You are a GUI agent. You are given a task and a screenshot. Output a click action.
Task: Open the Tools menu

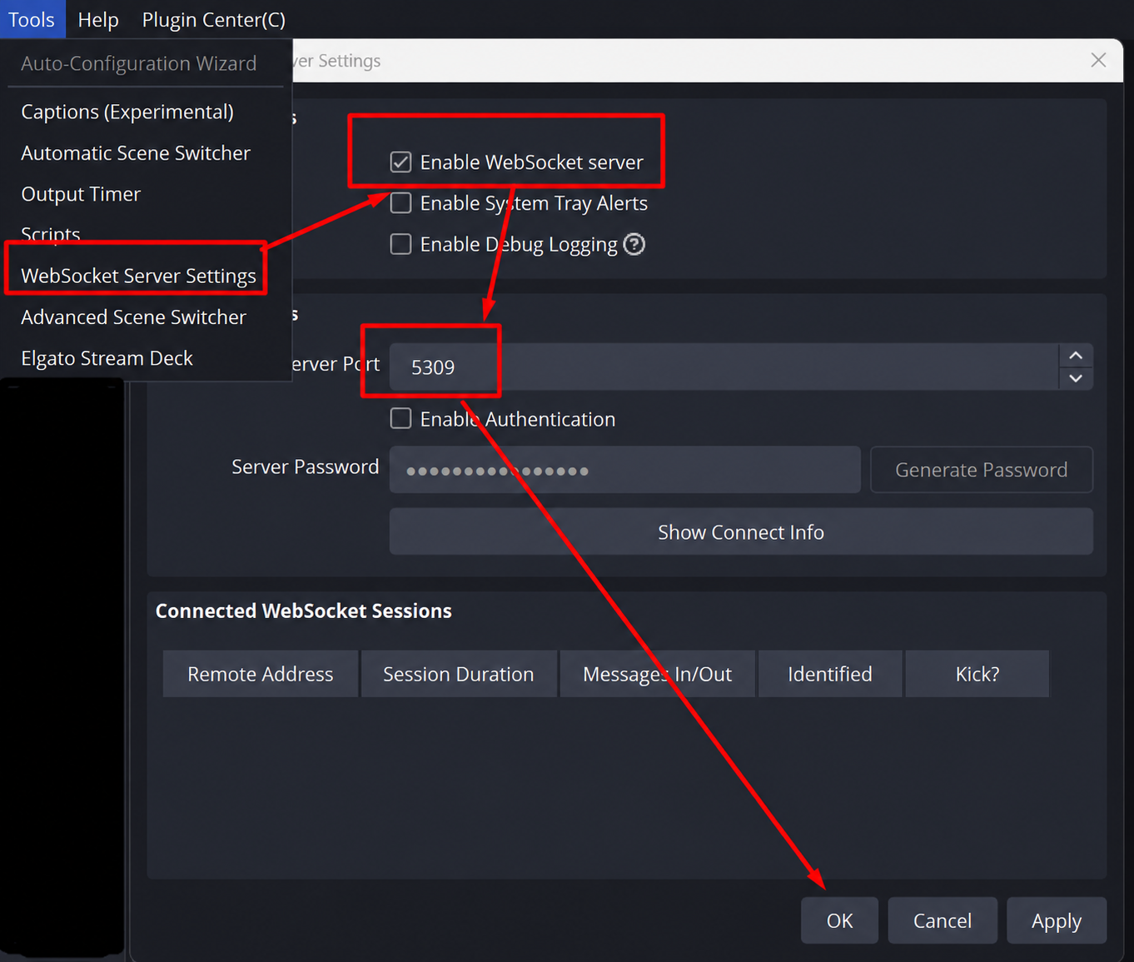[32, 19]
